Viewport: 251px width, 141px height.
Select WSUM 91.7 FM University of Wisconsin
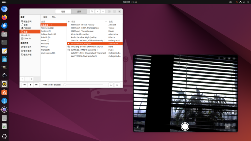point(95,53)
